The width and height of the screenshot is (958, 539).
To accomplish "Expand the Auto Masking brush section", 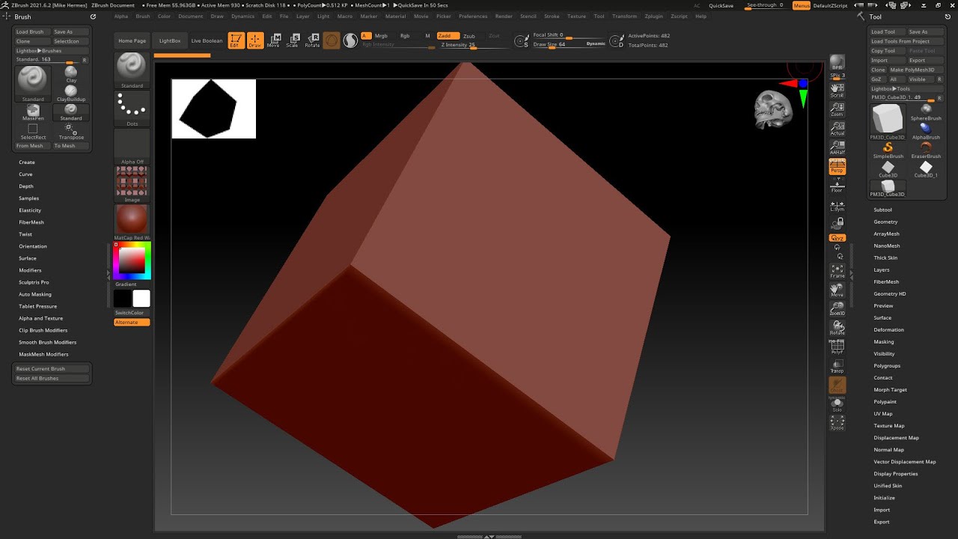I will 35,294.
